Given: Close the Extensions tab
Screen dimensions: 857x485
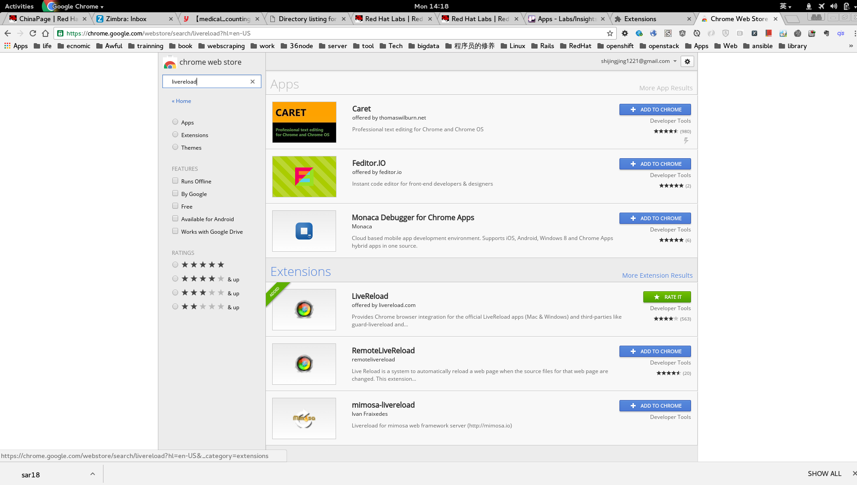Looking at the screenshot, I should click(x=689, y=19).
